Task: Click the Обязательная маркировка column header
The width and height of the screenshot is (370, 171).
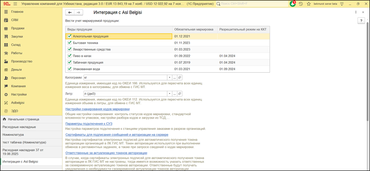Action: [195, 29]
